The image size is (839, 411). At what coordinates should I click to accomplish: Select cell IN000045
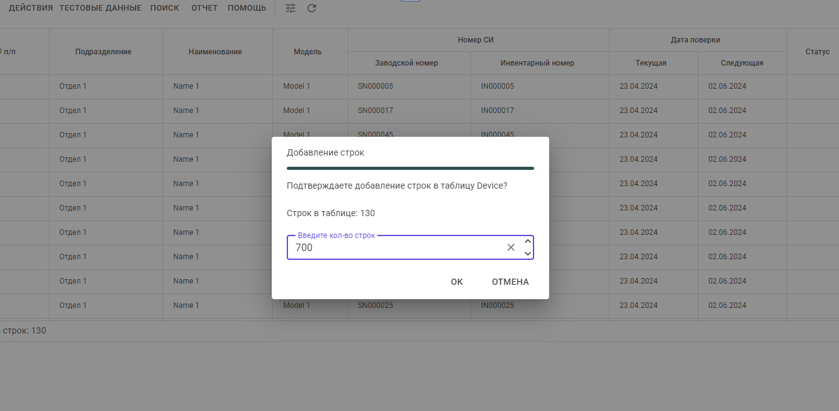click(497, 135)
